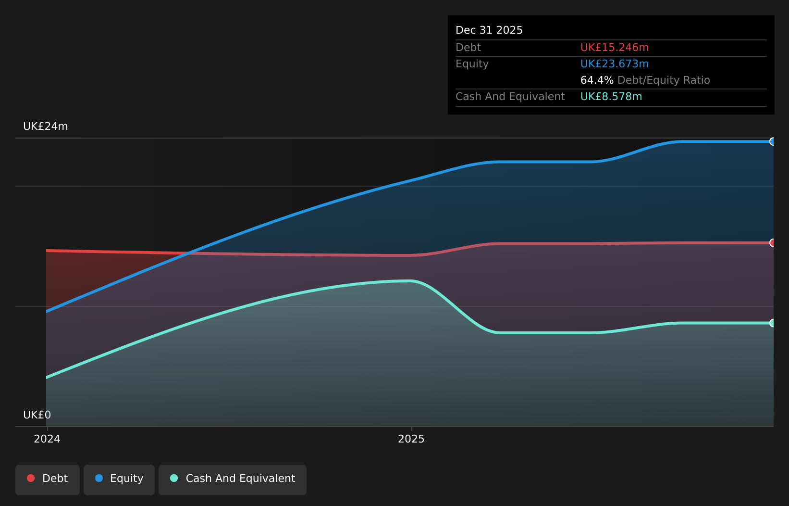This screenshot has width=789, height=506.
Task: Toggle the Cash And Equivalent legend button
Action: 233,480
